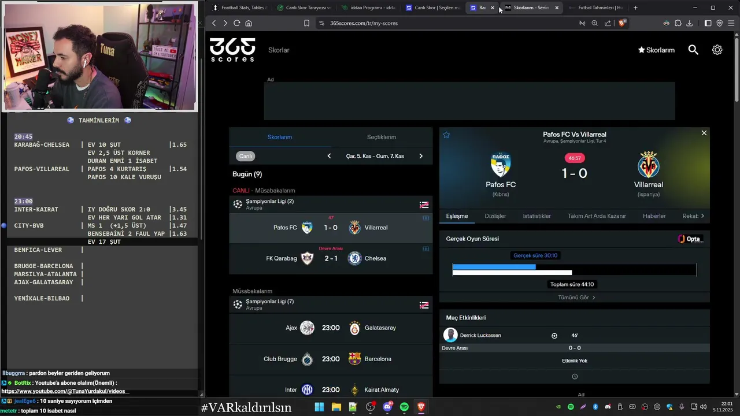Open Discord from the taskbar
The image size is (740, 416).
(387, 407)
